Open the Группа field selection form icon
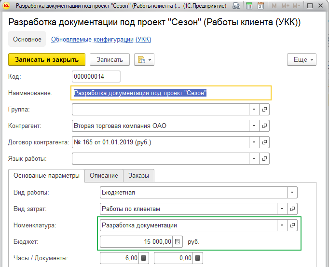 coord(264,109)
